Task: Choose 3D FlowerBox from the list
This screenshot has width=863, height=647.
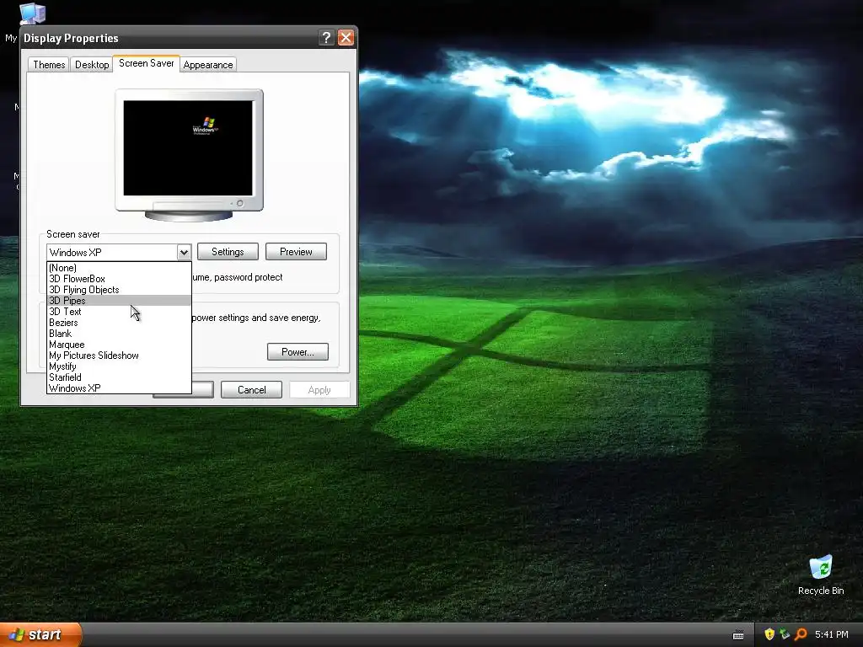Action: point(119,279)
